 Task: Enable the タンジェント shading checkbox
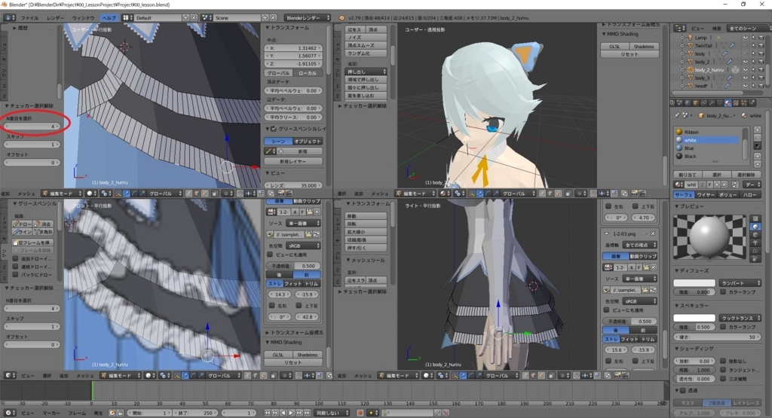(723, 370)
